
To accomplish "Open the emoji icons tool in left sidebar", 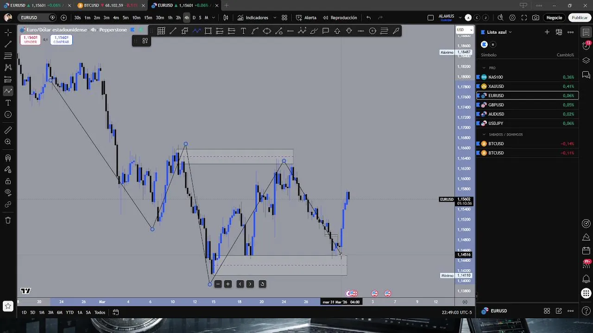I will pyautogui.click(x=8, y=115).
